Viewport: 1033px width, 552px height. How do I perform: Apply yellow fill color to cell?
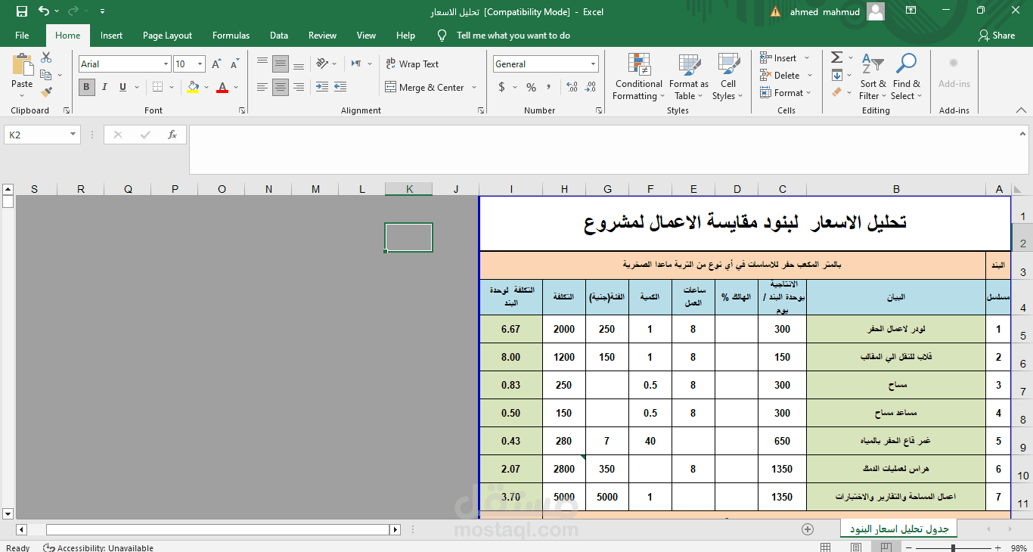[193, 87]
